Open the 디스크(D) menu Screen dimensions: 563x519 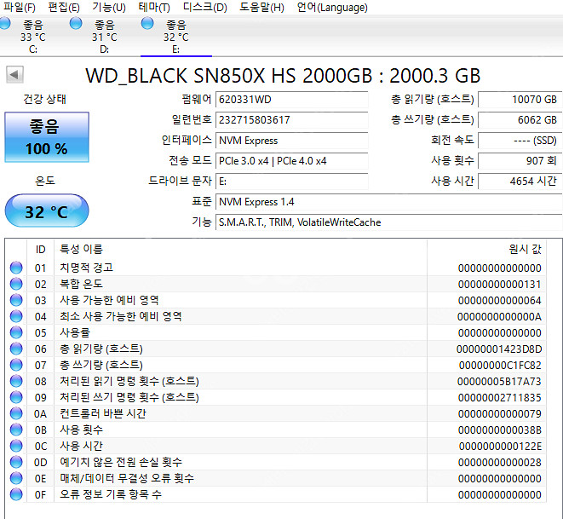[205, 7]
